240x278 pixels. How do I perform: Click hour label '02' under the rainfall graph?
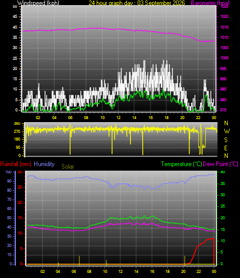[x=42, y=271]
